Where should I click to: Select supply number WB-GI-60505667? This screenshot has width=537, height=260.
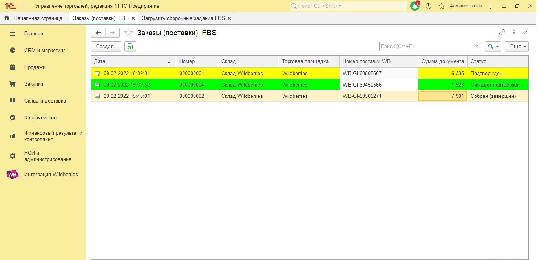[379, 74]
